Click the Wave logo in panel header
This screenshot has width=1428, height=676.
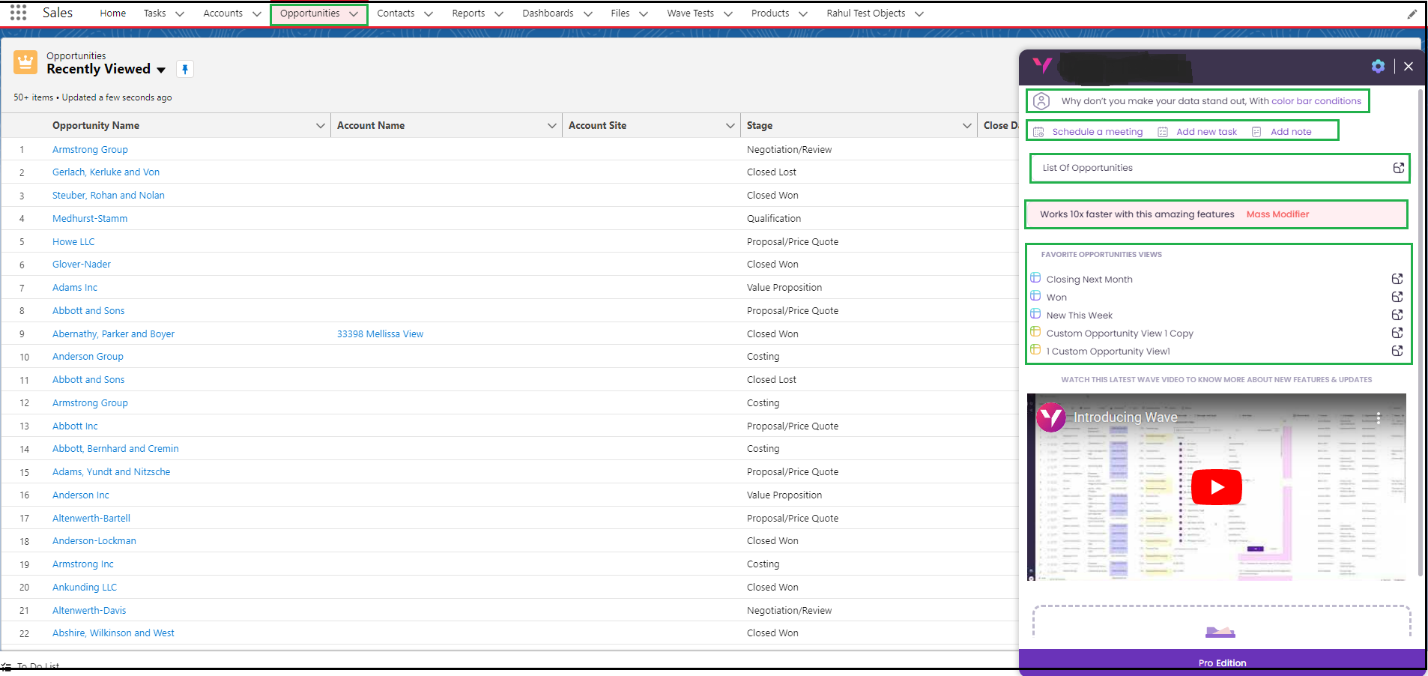tap(1042, 65)
